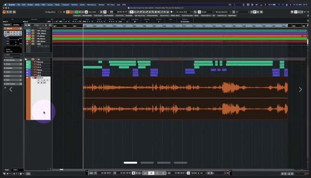Select the Zoom magnifier tool
The width and height of the screenshot is (311, 178).
(153, 12)
